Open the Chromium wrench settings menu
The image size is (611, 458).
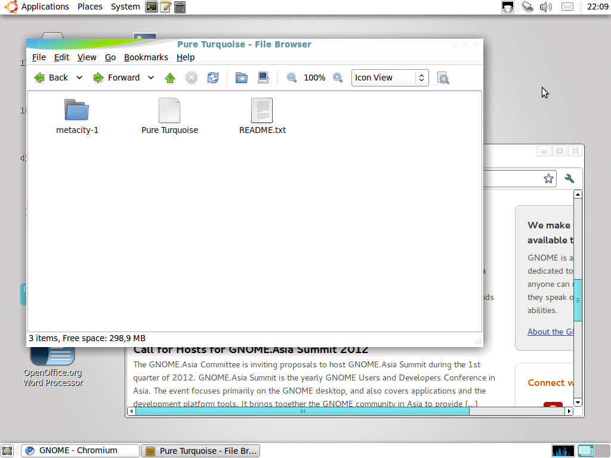(x=569, y=178)
